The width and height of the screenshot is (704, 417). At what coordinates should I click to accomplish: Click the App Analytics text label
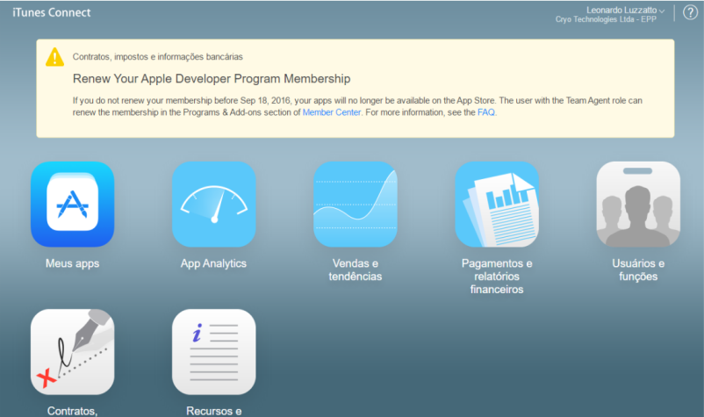213,263
